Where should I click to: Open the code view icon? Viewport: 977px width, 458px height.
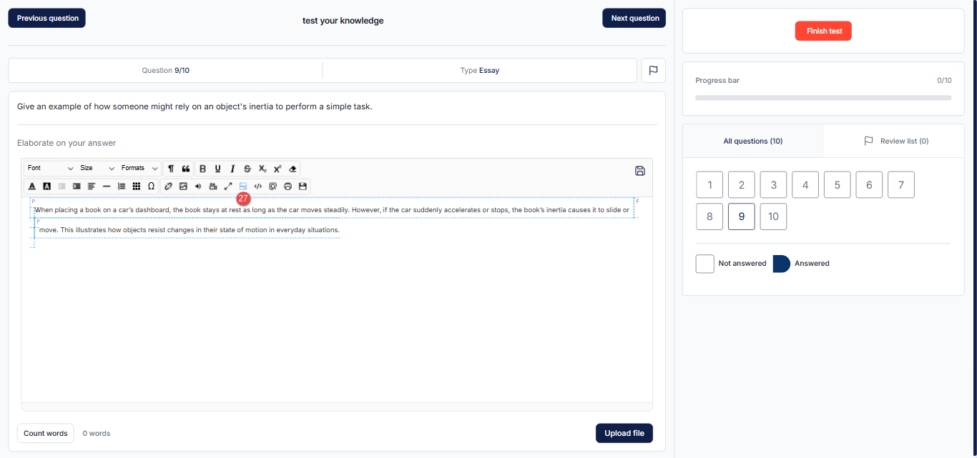pos(258,186)
